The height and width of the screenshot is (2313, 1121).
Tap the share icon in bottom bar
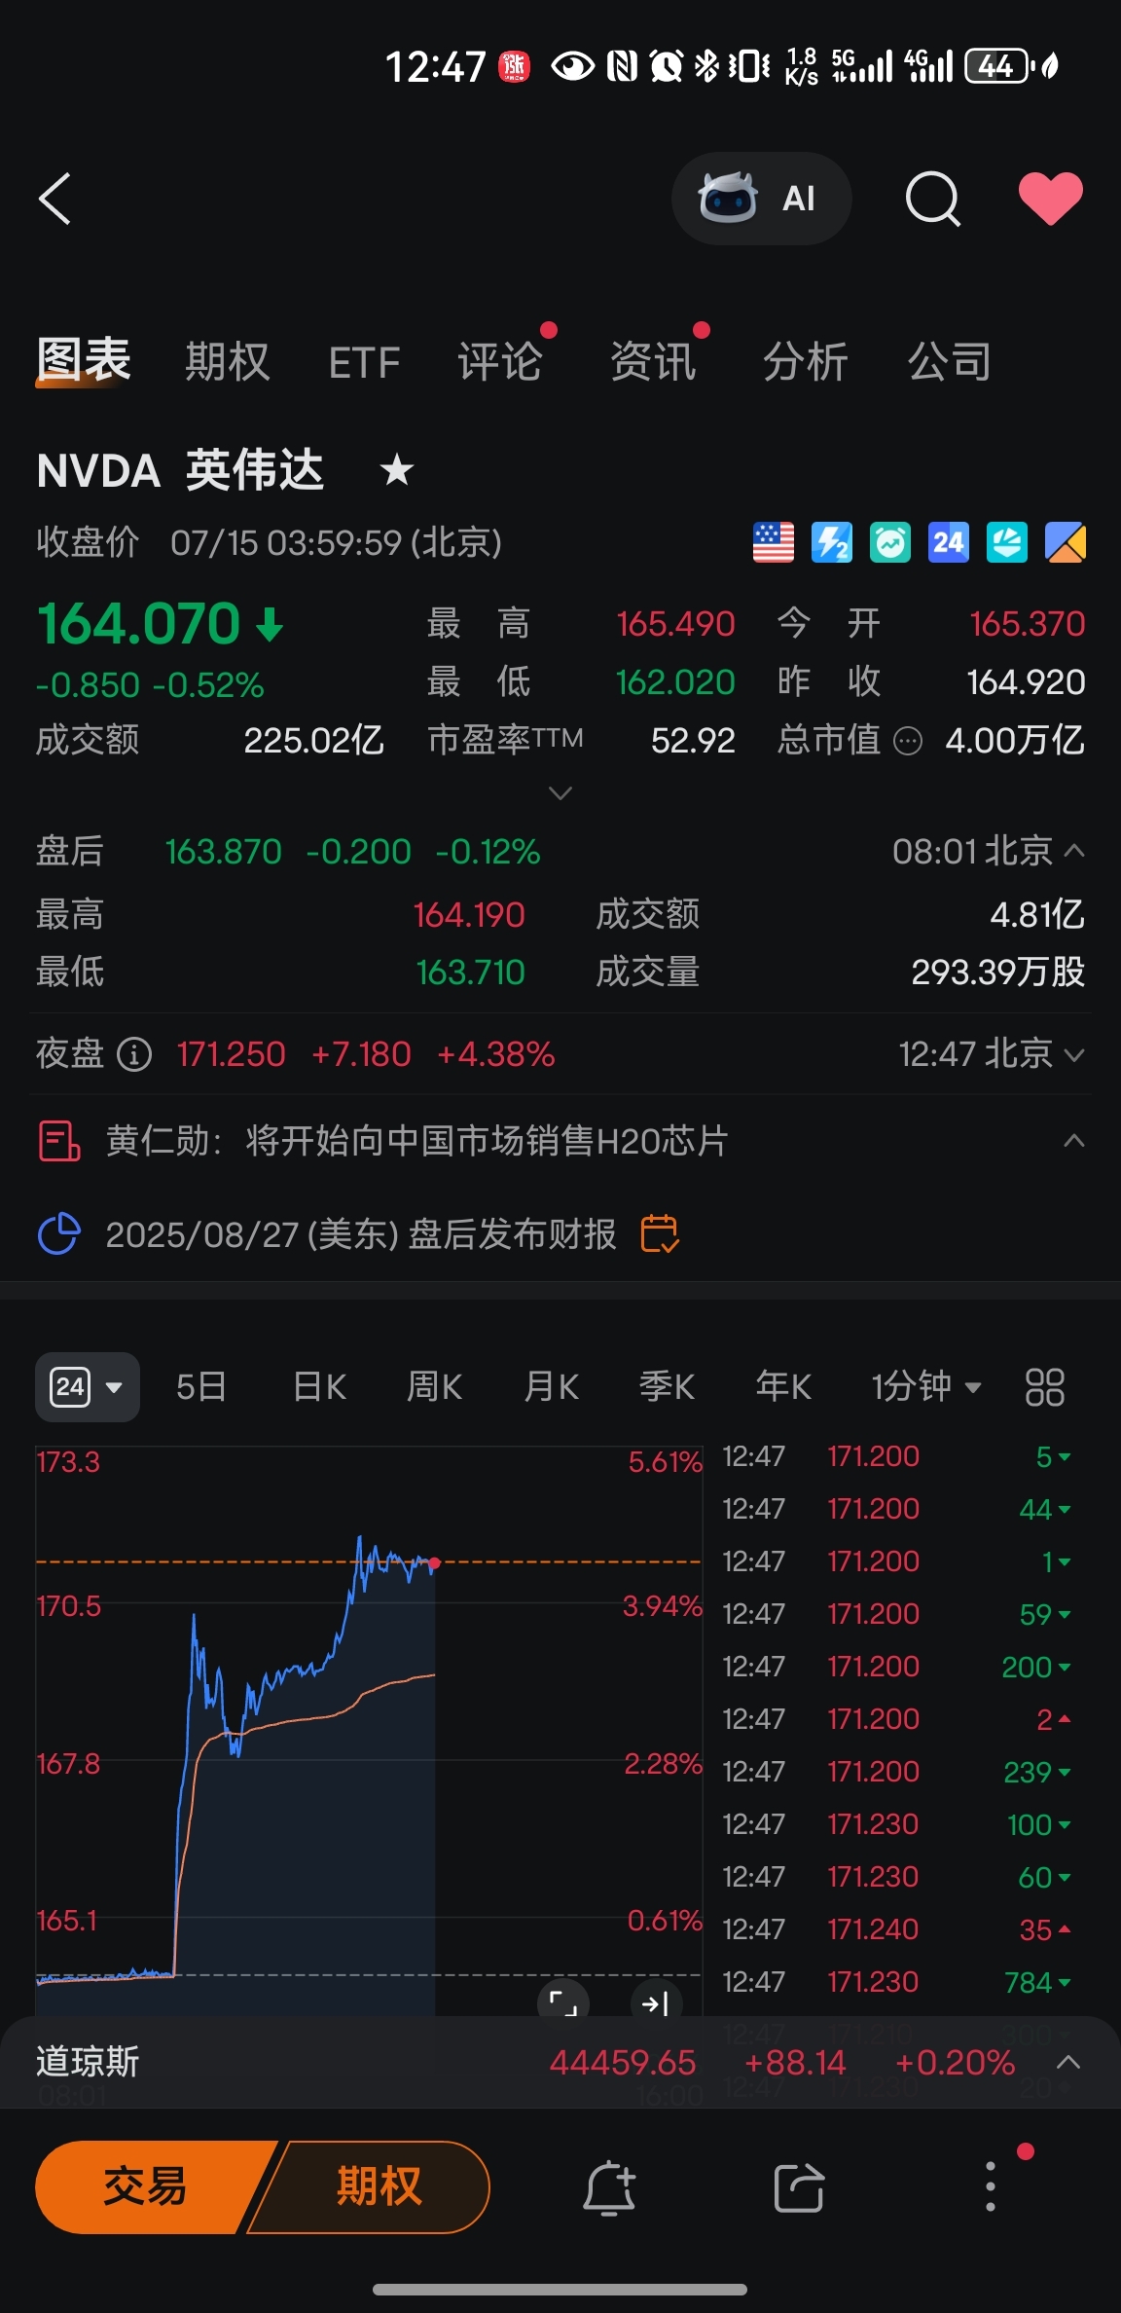(799, 2187)
